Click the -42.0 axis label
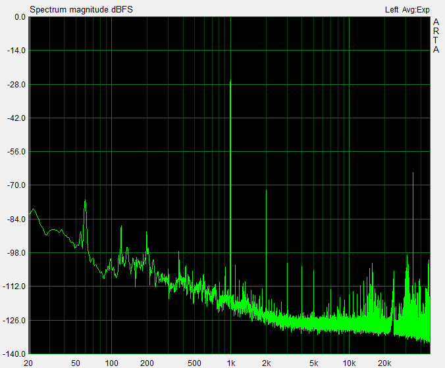This screenshot has height=368, width=445. (x=16, y=118)
